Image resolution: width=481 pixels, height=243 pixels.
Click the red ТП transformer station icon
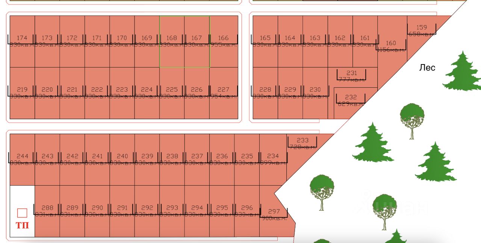(x=22, y=219)
